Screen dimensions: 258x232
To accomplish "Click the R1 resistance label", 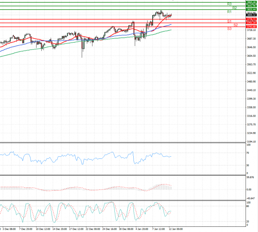I will click(229, 12).
